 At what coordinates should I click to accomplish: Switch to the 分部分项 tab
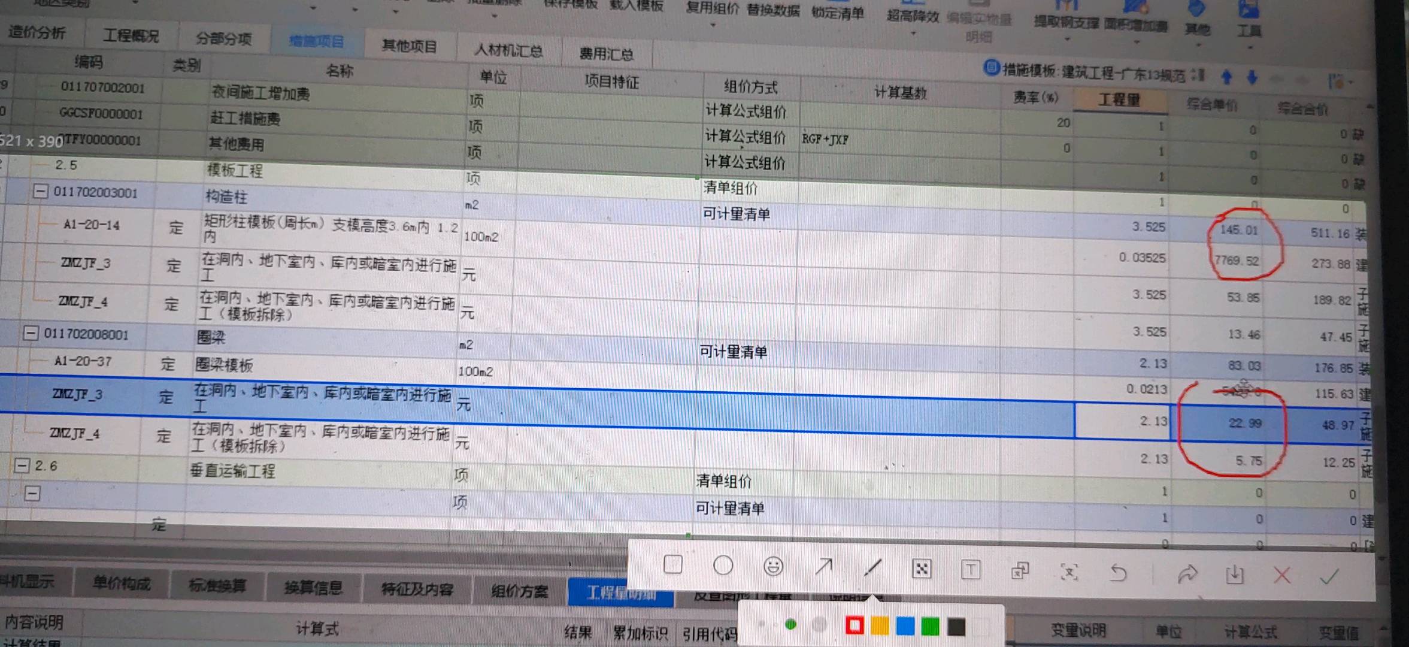[x=224, y=39]
